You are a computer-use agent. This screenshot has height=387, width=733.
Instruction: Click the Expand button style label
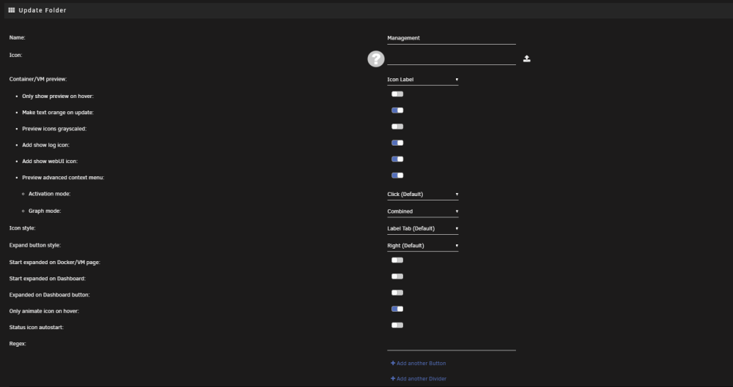(35, 245)
